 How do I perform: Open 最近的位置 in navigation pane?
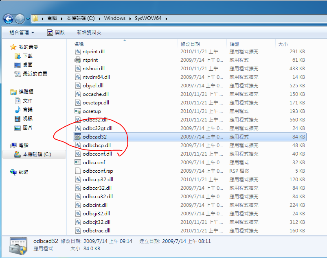pyautogui.click(x=35, y=74)
